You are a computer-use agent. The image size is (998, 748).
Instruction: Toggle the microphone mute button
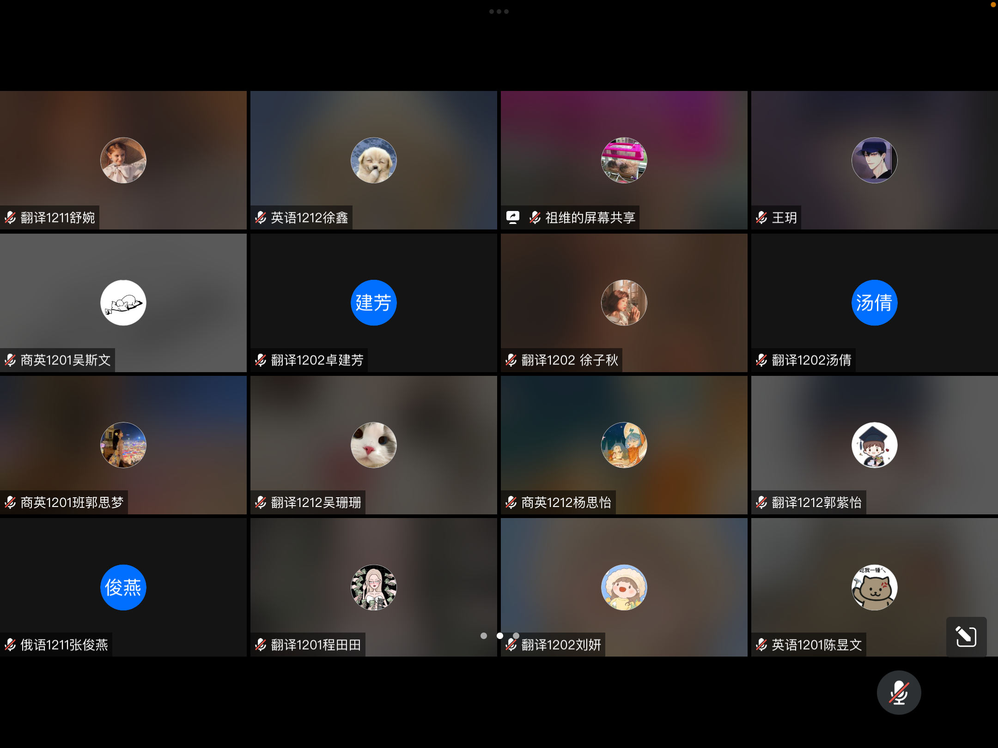click(898, 692)
